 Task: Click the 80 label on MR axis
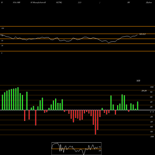click(151, 92)
